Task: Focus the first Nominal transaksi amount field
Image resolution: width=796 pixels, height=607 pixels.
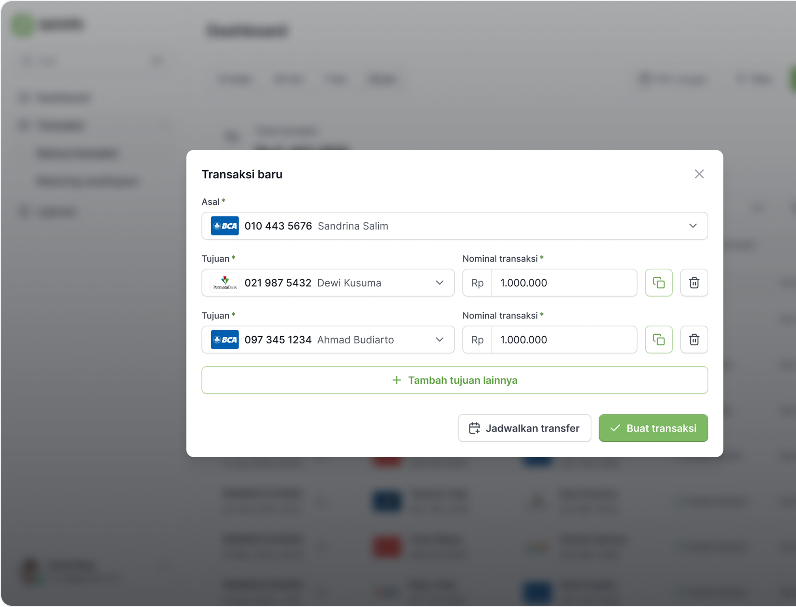Action: point(564,283)
